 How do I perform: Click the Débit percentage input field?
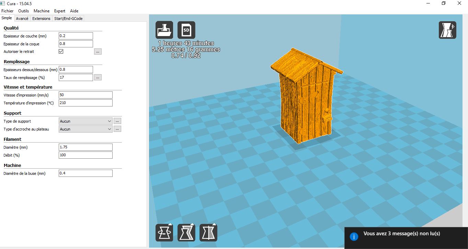86,155
